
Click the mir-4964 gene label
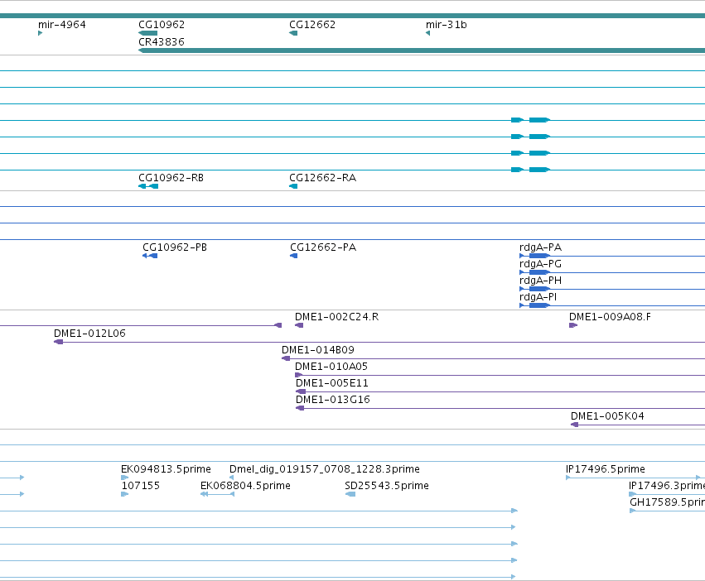pyautogui.click(x=61, y=25)
